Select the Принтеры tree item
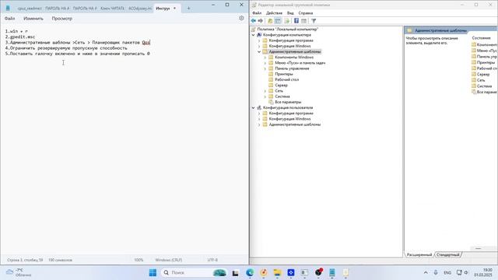Viewport: 498px width, 280px height. tap(284, 75)
